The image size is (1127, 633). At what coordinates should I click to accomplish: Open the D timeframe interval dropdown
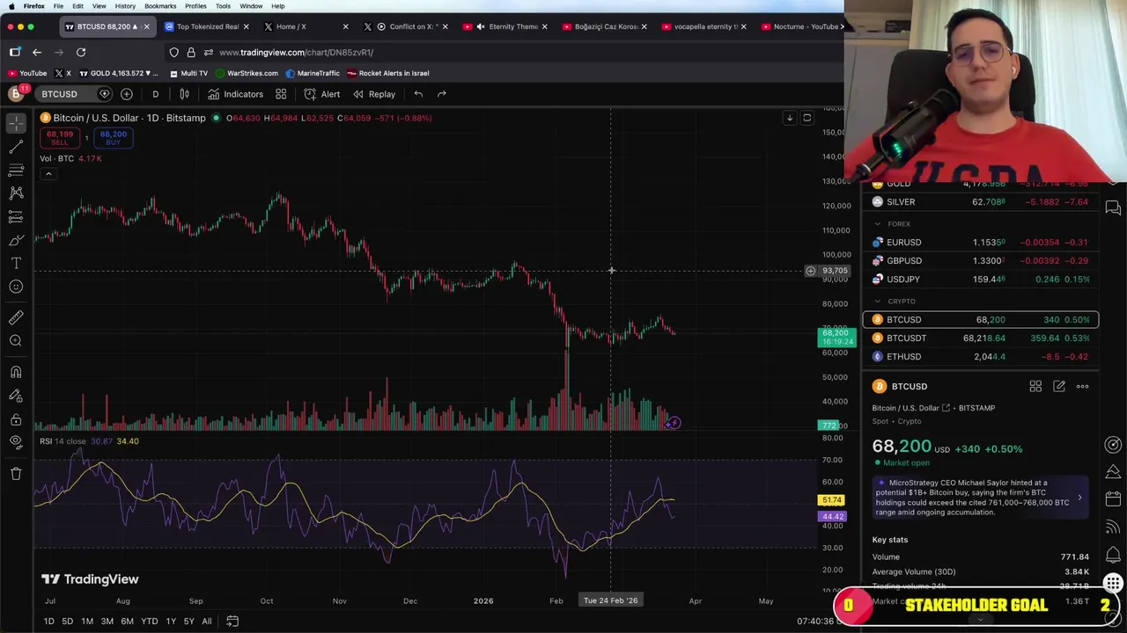coord(156,94)
